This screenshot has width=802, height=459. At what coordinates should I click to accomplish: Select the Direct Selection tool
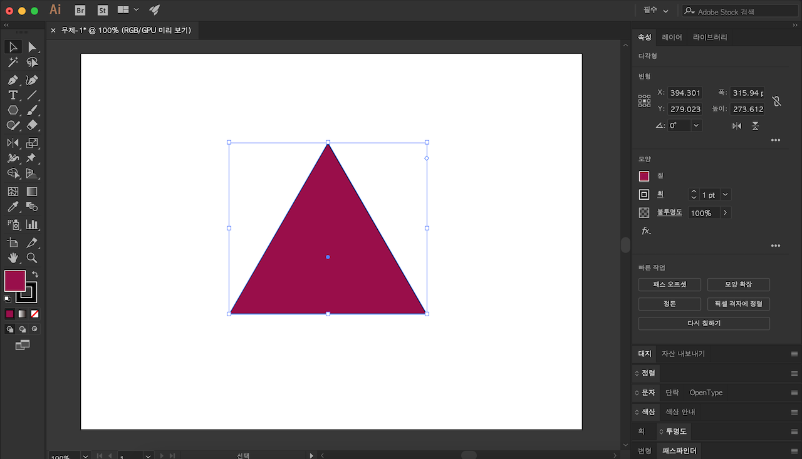33,47
